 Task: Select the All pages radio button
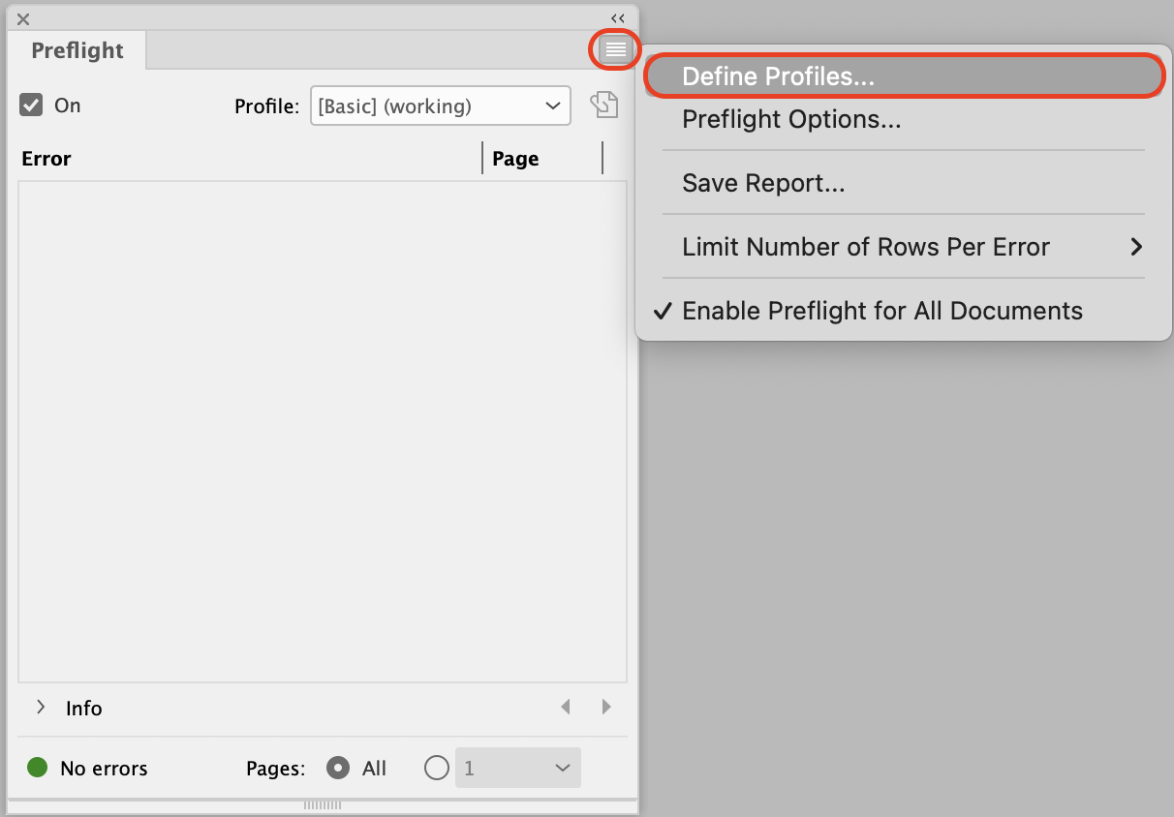pos(339,769)
